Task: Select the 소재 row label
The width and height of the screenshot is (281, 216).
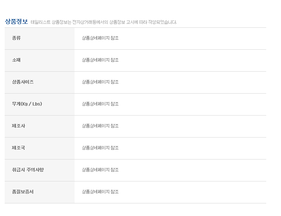Action: pos(16,60)
